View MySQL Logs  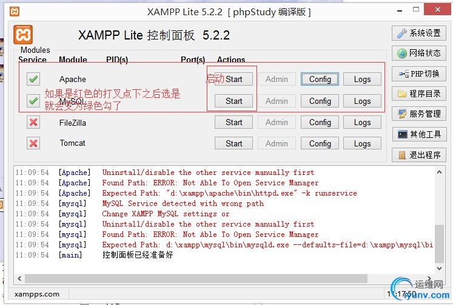coord(362,101)
